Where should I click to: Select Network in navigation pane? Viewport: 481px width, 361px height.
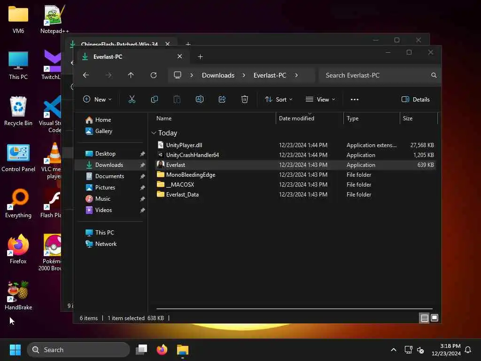(x=106, y=244)
